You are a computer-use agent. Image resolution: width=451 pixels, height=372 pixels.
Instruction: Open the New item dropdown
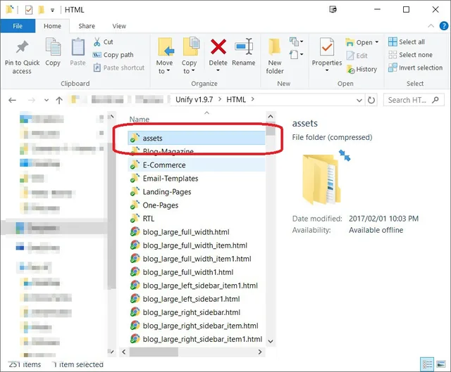[297, 41]
